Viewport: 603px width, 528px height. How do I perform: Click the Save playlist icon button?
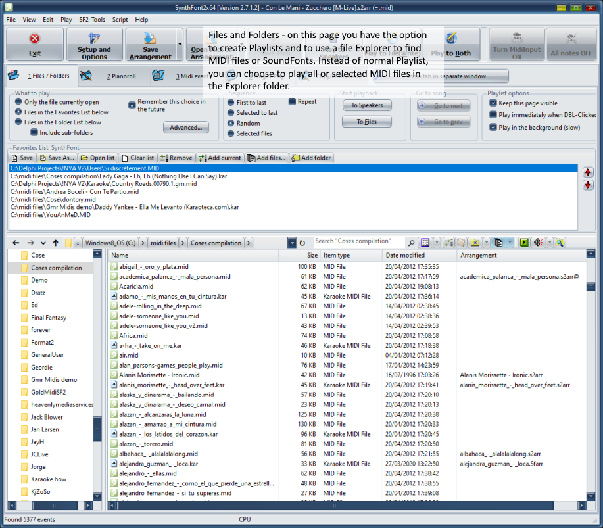pyautogui.click(x=22, y=158)
